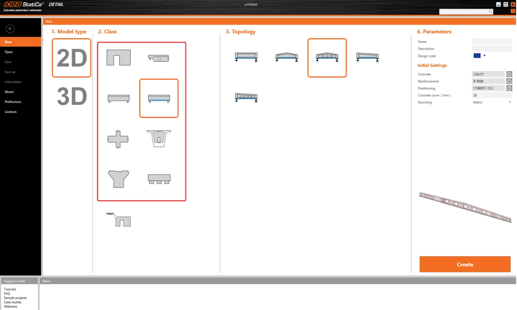This screenshot has height=310, width=517.
Task: Select the 2D model type
Action: coord(71,58)
